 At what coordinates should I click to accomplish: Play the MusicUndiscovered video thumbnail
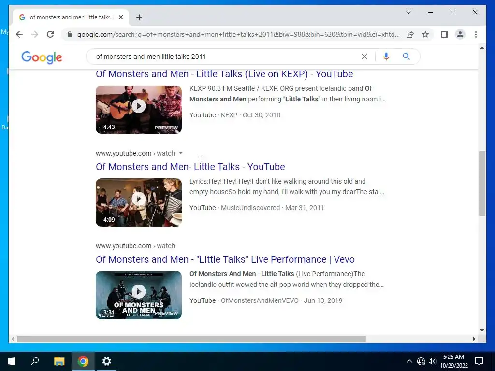point(139,202)
